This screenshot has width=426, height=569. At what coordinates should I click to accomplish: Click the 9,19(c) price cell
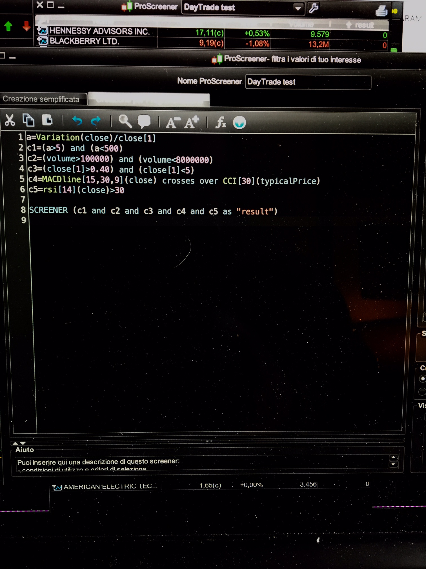tap(211, 43)
